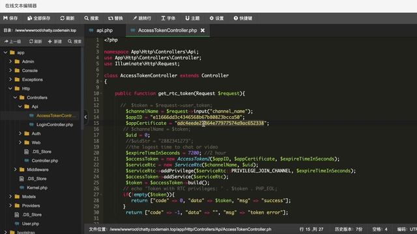Fold function at line 10 gutter

point(102,94)
